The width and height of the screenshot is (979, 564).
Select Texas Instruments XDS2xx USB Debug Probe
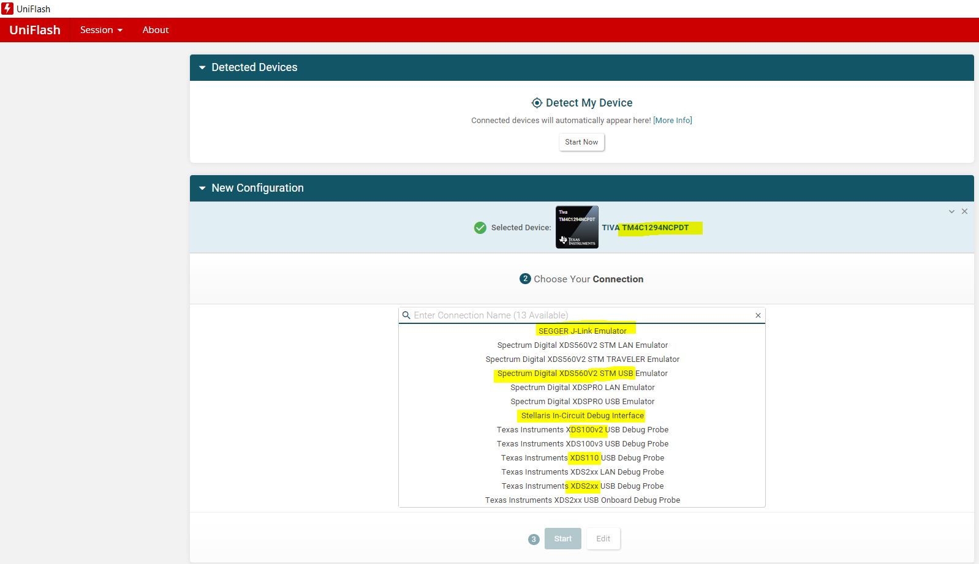pos(582,486)
